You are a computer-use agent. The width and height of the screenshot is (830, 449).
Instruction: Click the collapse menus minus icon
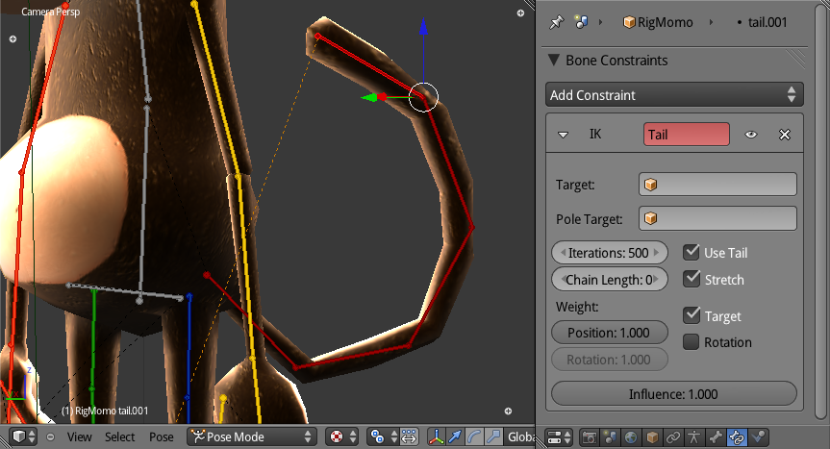coord(50,437)
